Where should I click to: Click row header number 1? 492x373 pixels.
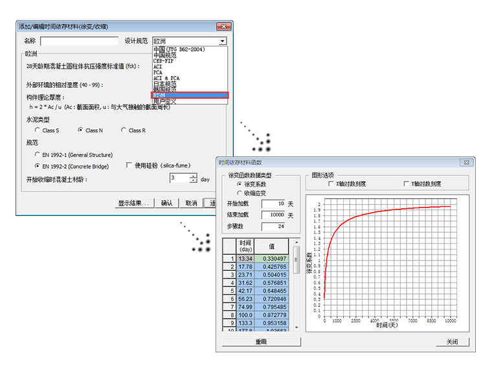coord(229,259)
